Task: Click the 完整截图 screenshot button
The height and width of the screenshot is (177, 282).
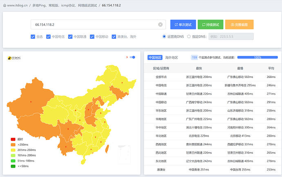Action: [239, 24]
